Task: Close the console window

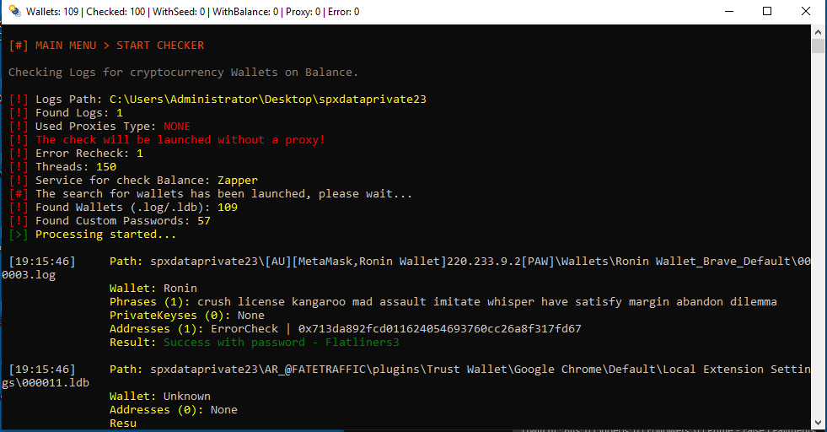Action: click(x=806, y=12)
